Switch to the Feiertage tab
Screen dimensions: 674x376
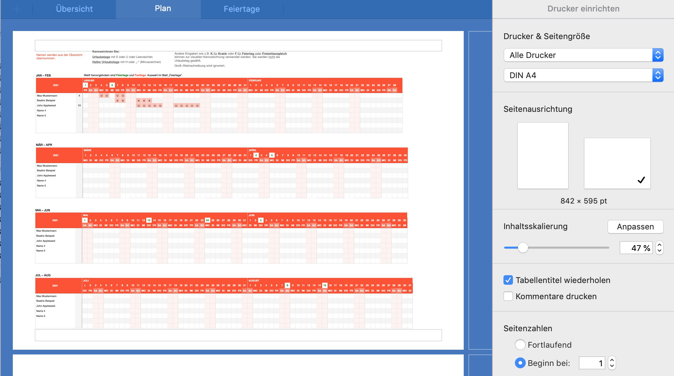point(242,9)
